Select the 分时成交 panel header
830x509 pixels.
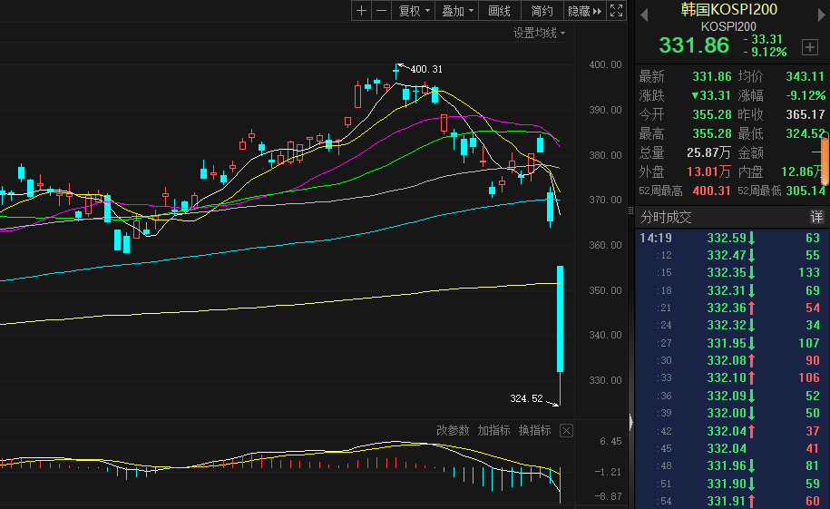[x=666, y=217]
